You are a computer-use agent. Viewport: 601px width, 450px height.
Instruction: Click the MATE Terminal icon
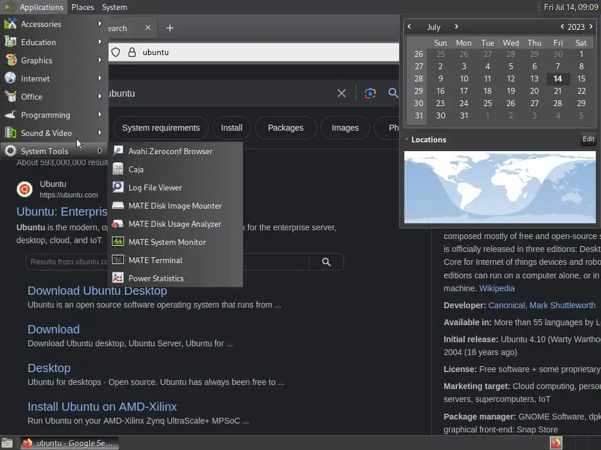118,260
